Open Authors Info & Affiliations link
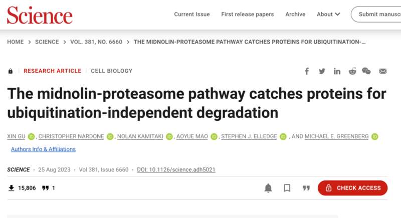Image resolution: width=401 pixels, height=218 pixels. [43, 149]
